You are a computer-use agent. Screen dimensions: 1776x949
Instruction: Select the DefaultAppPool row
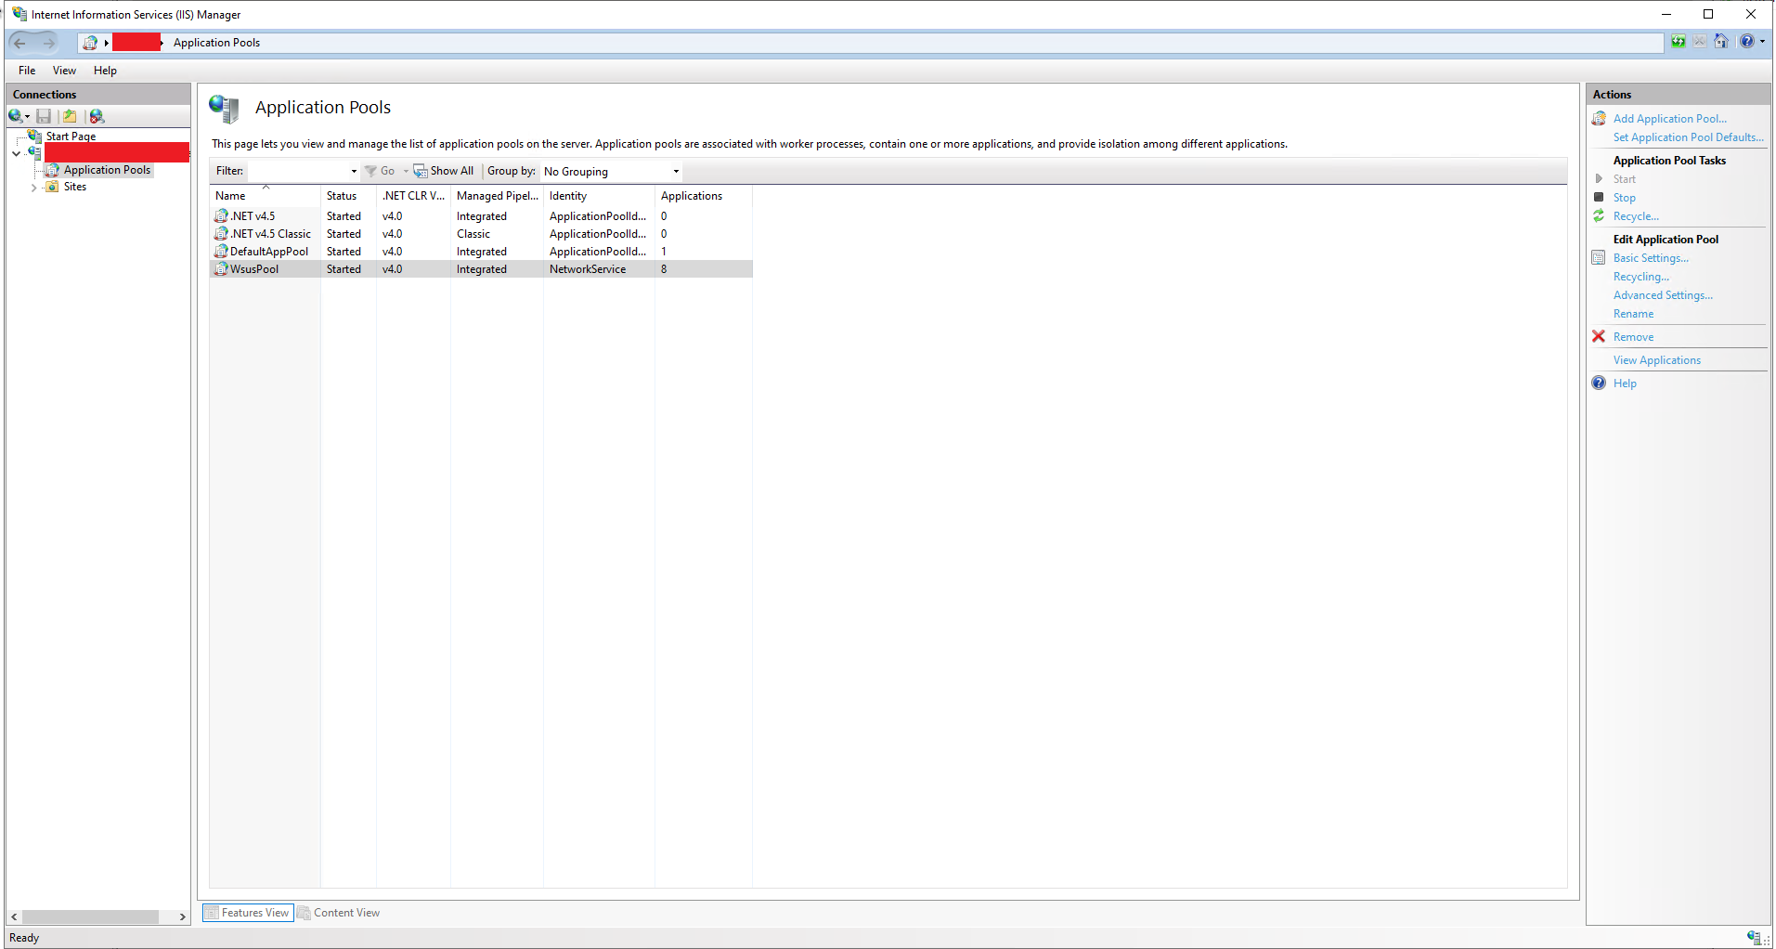[x=481, y=252]
